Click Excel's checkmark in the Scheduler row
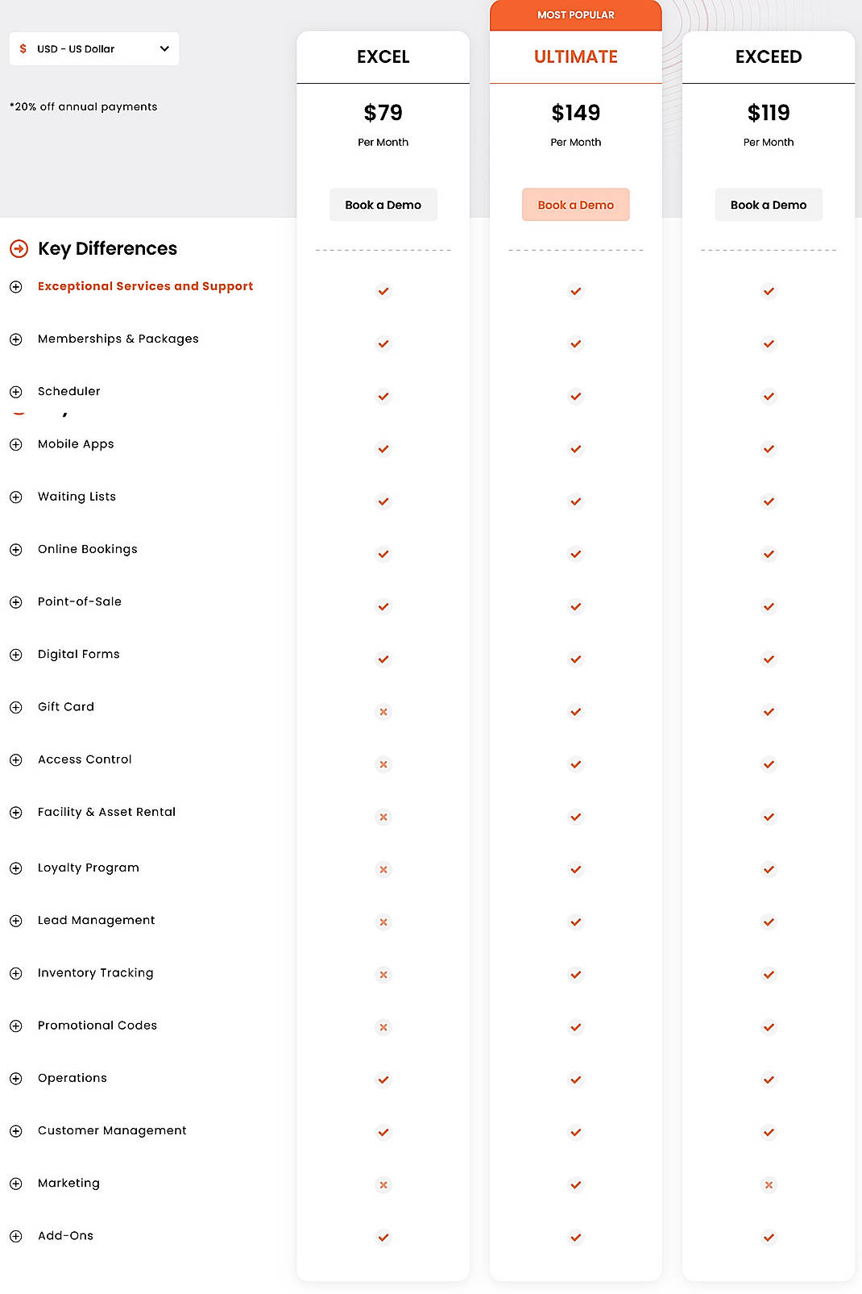This screenshot has width=862, height=1294. point(383,396)
